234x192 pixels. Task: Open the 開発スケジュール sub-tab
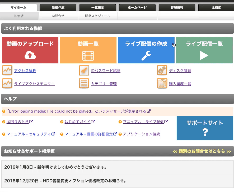(x=98, y=16)
